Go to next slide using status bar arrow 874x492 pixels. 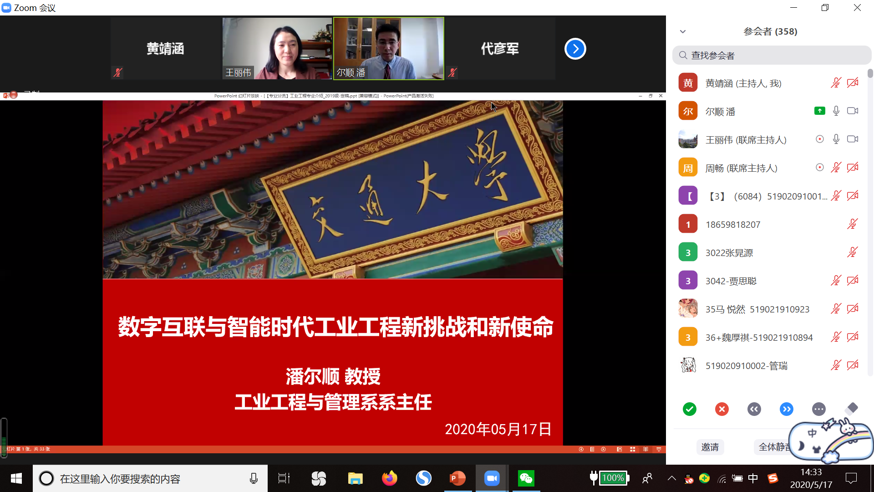click(x=603, y=449)
